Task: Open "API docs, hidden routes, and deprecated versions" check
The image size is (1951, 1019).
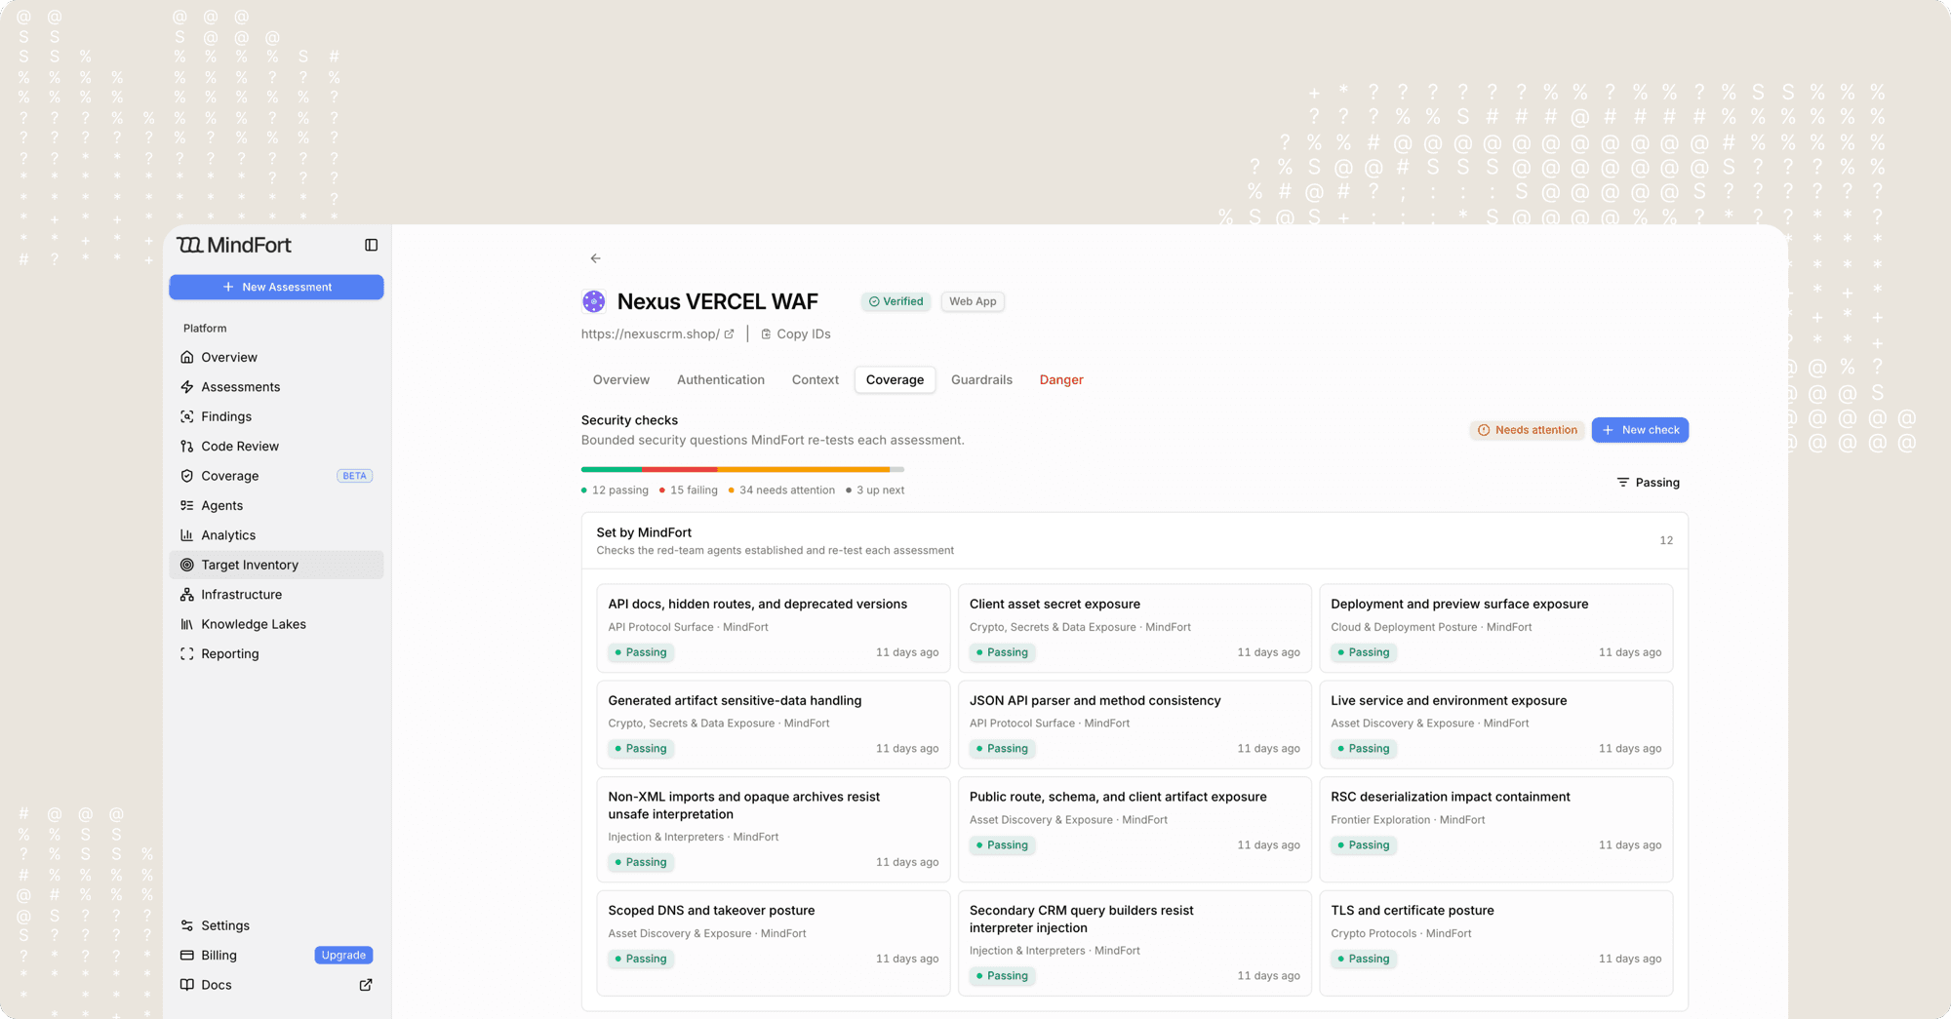Action: pyautogui.click(x=774, y=628)
